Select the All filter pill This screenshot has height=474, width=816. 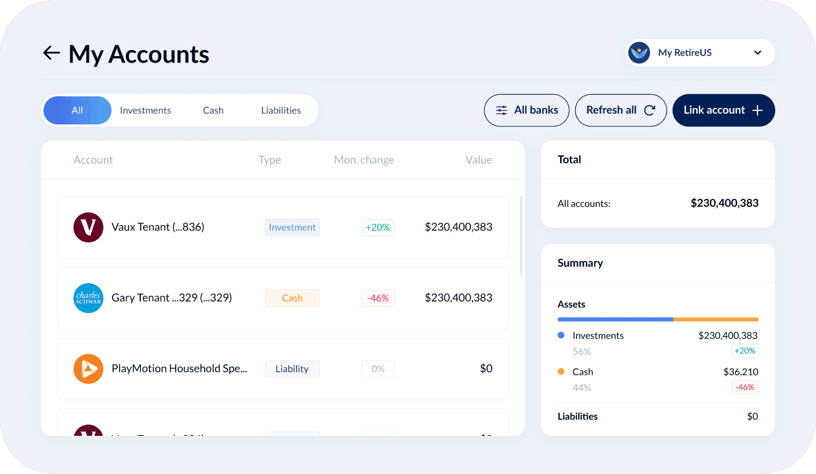(77, 110)
